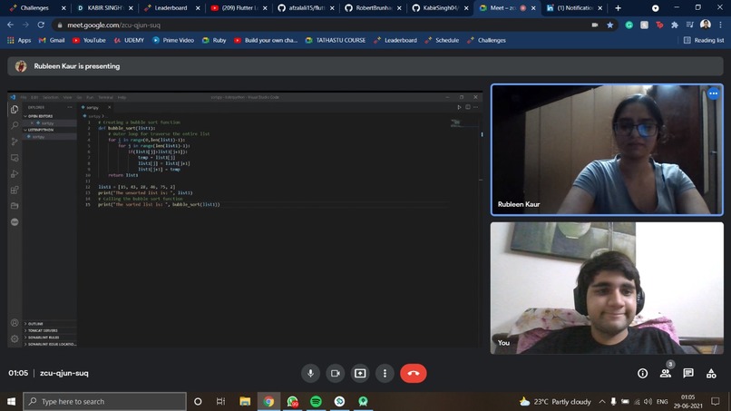This screenshot has height=411, width=731.
Task: Open the in-call chat panel
Action: [x=688, y=373]
